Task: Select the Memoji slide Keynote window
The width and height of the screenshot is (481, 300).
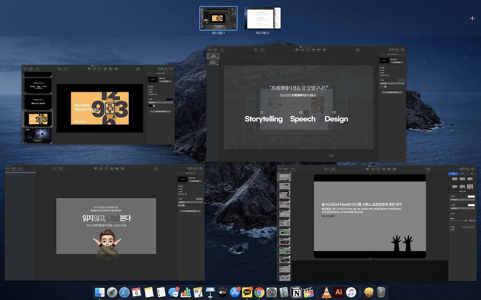Action: 104,222
